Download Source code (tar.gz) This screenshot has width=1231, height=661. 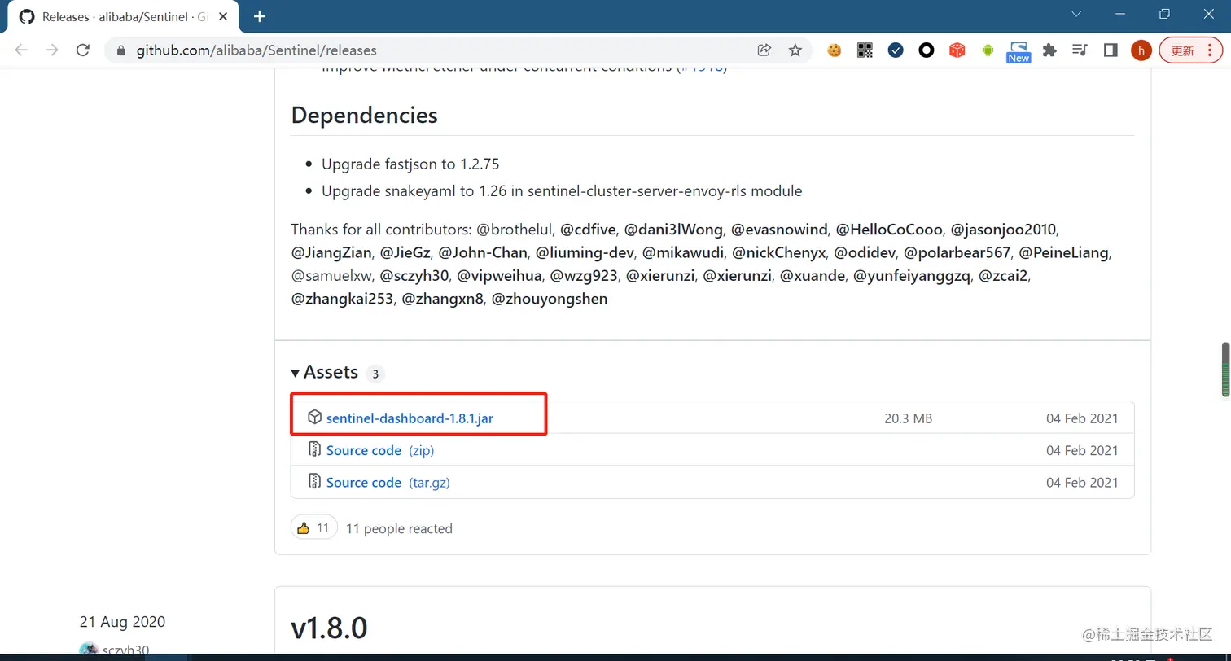[388, 482]
